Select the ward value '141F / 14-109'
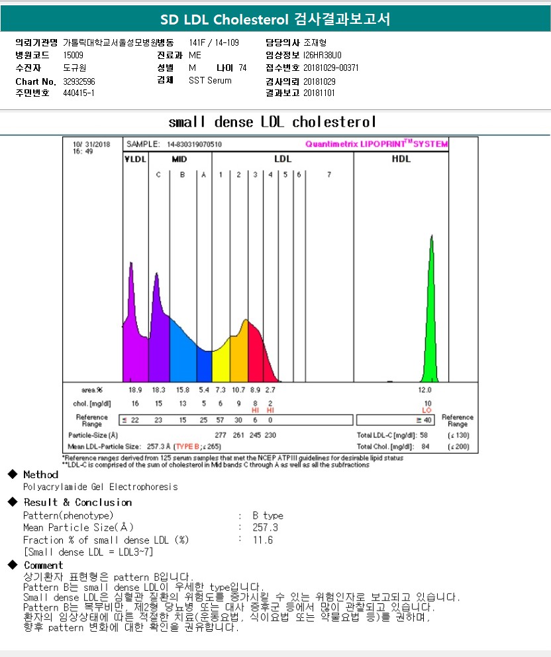This screenshot has width=551, height=657. (214, 43)
